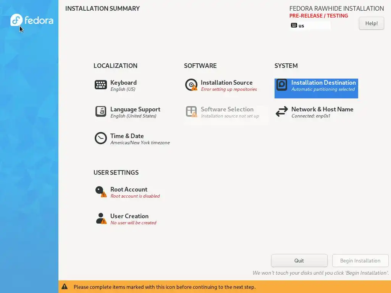
Task: Open Time & Date settings label
Action: pyautogui.click(x=127, y=136)
